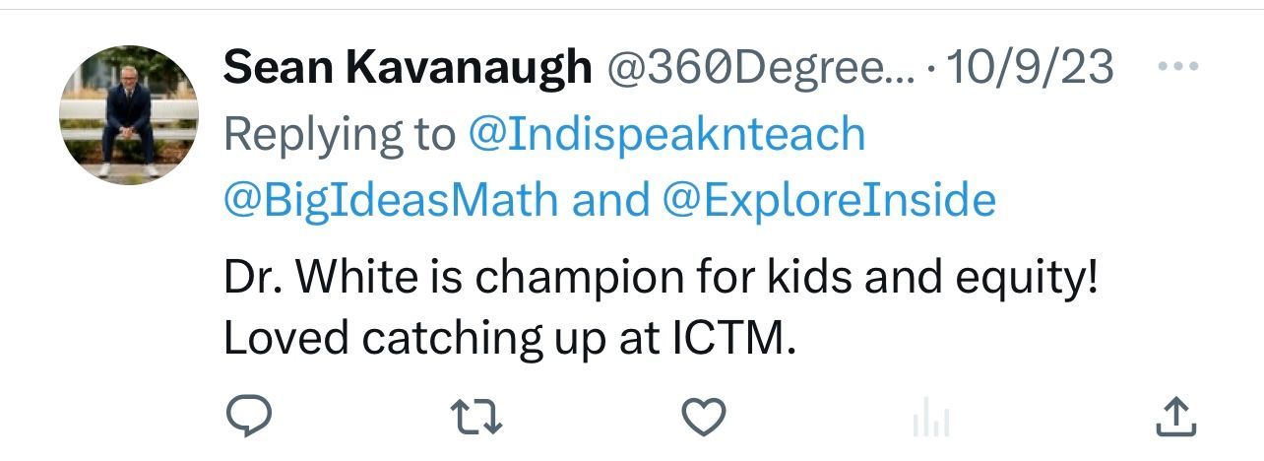Click the word "and" between mentions

pos(610,201)
